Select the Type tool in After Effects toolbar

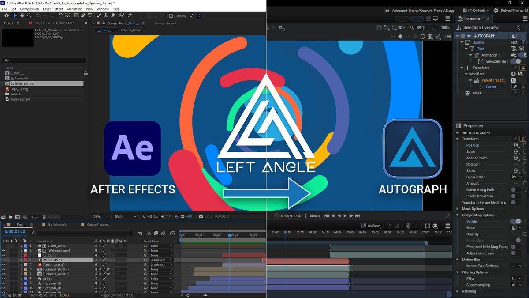pos(90,15)
